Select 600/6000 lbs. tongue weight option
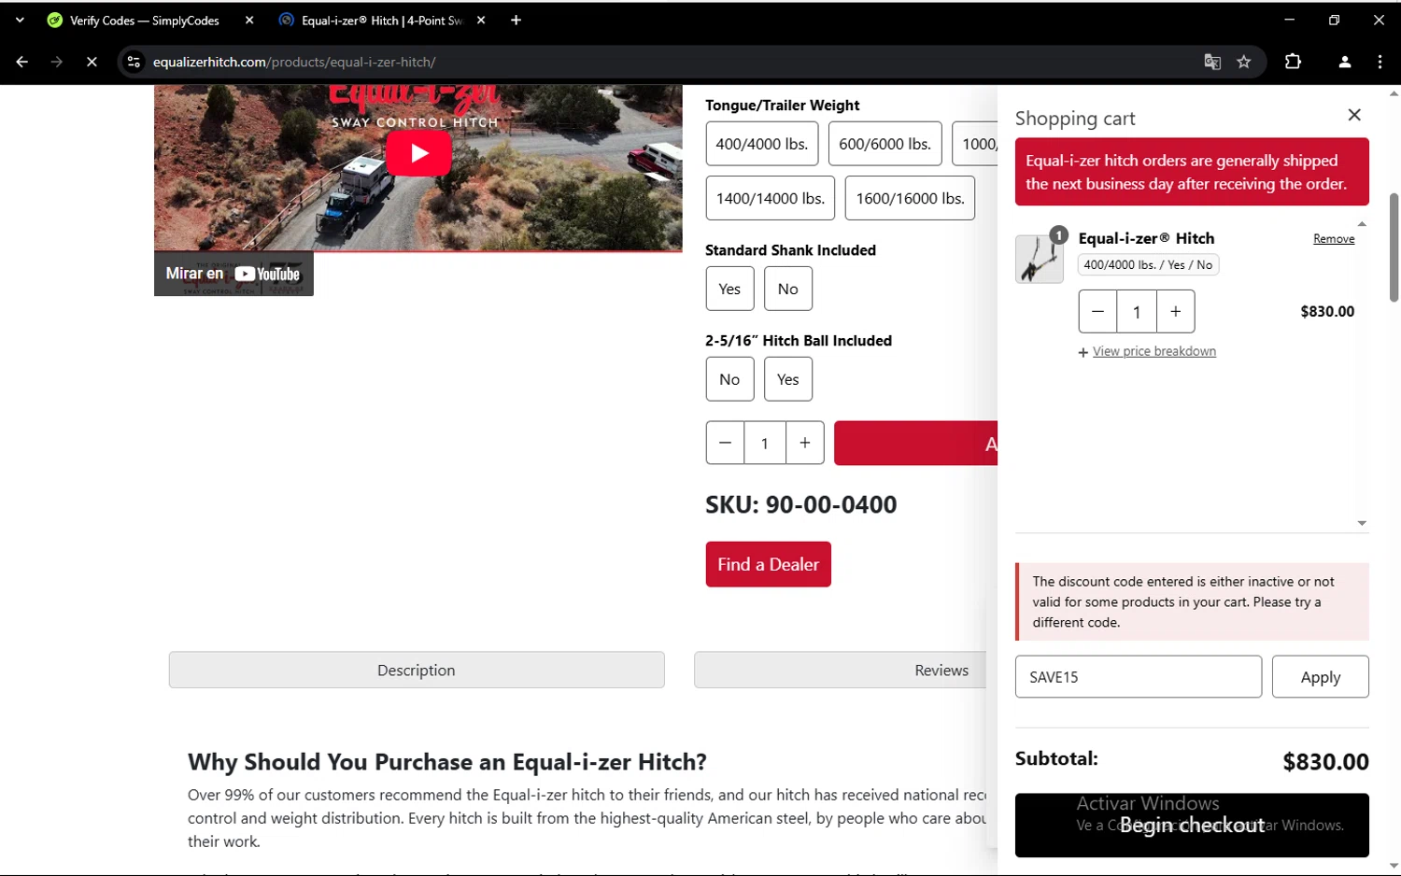The width and height of the screenshot is (1401, 876). tap(884, 144)
